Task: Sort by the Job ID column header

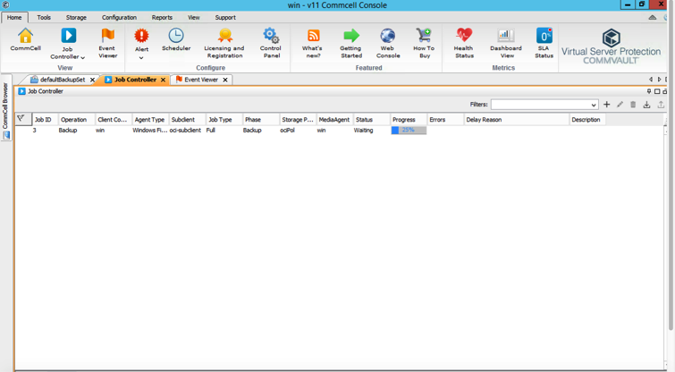Action: (x=45, y=120)
